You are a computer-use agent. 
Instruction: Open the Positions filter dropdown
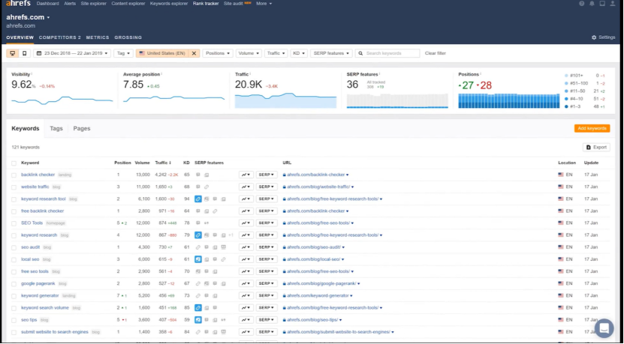click(218, 53)
